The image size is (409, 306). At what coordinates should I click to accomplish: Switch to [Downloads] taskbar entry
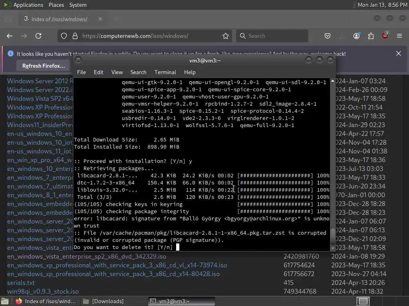point(103,301)
